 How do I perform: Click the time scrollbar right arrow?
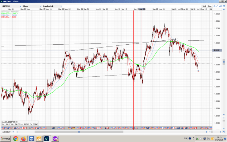coord(206,132)
